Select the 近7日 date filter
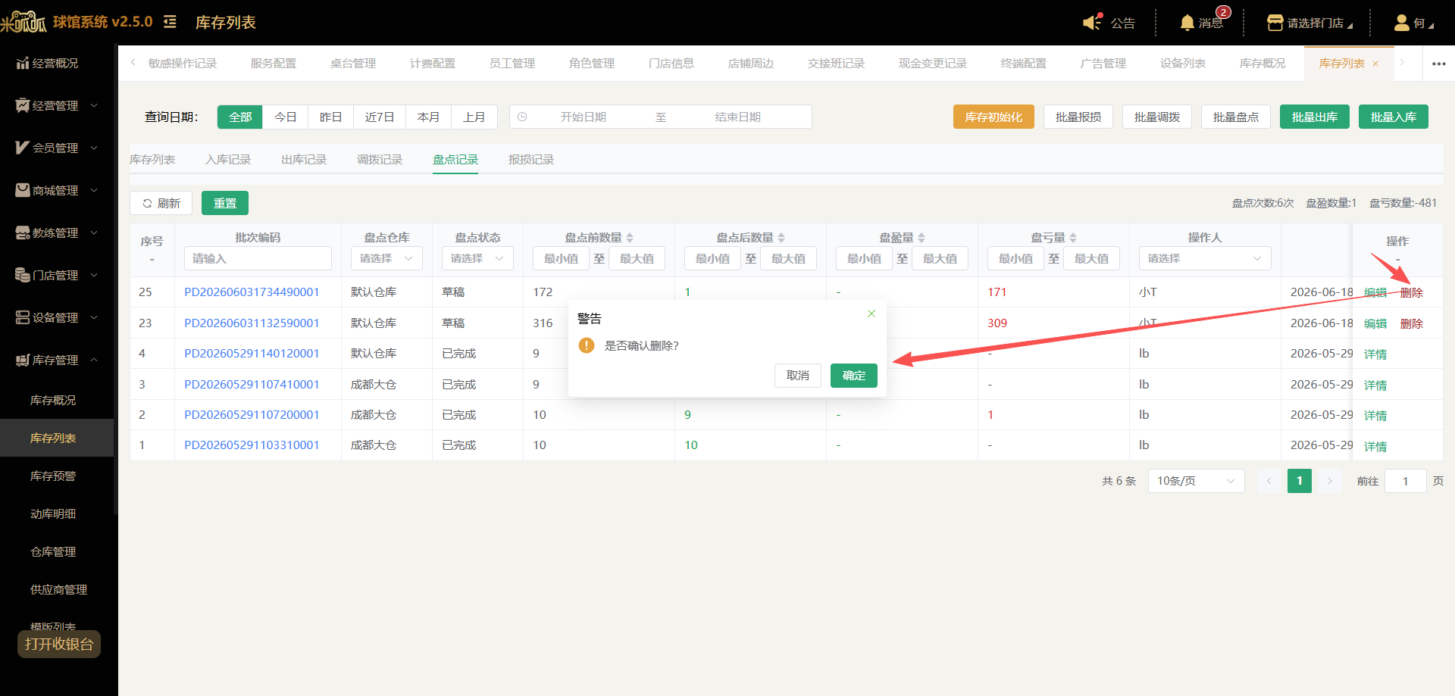1455x696 pixels. (x=380, y=117)
